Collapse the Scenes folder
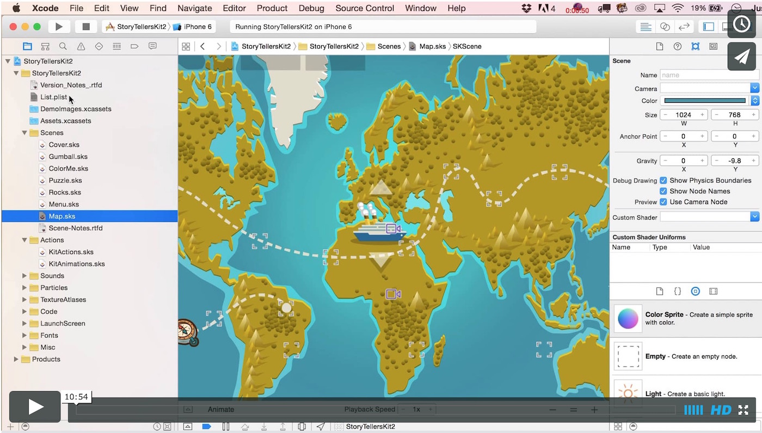This screenshot has width=762, height=433. [24, 133]
